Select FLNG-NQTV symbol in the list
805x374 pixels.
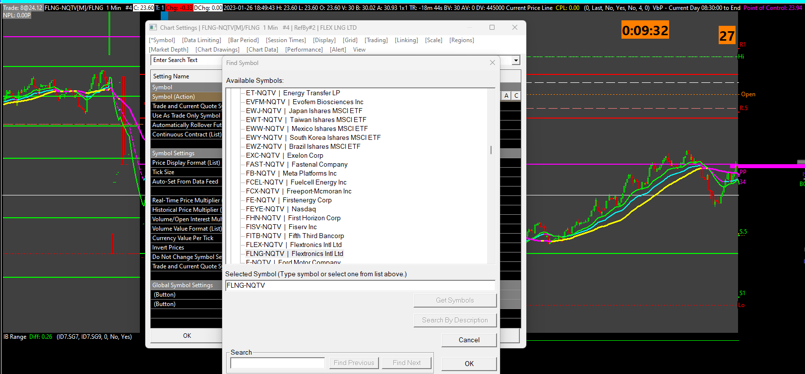pos(295,253)
